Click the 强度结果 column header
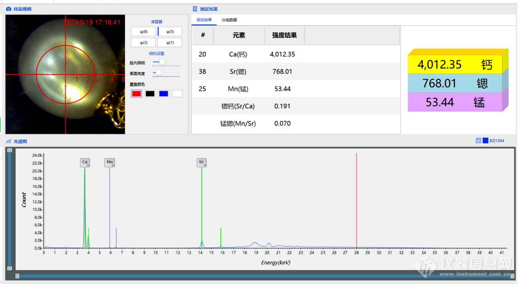Viewport: 518px width, 284px height. [284, 35]
